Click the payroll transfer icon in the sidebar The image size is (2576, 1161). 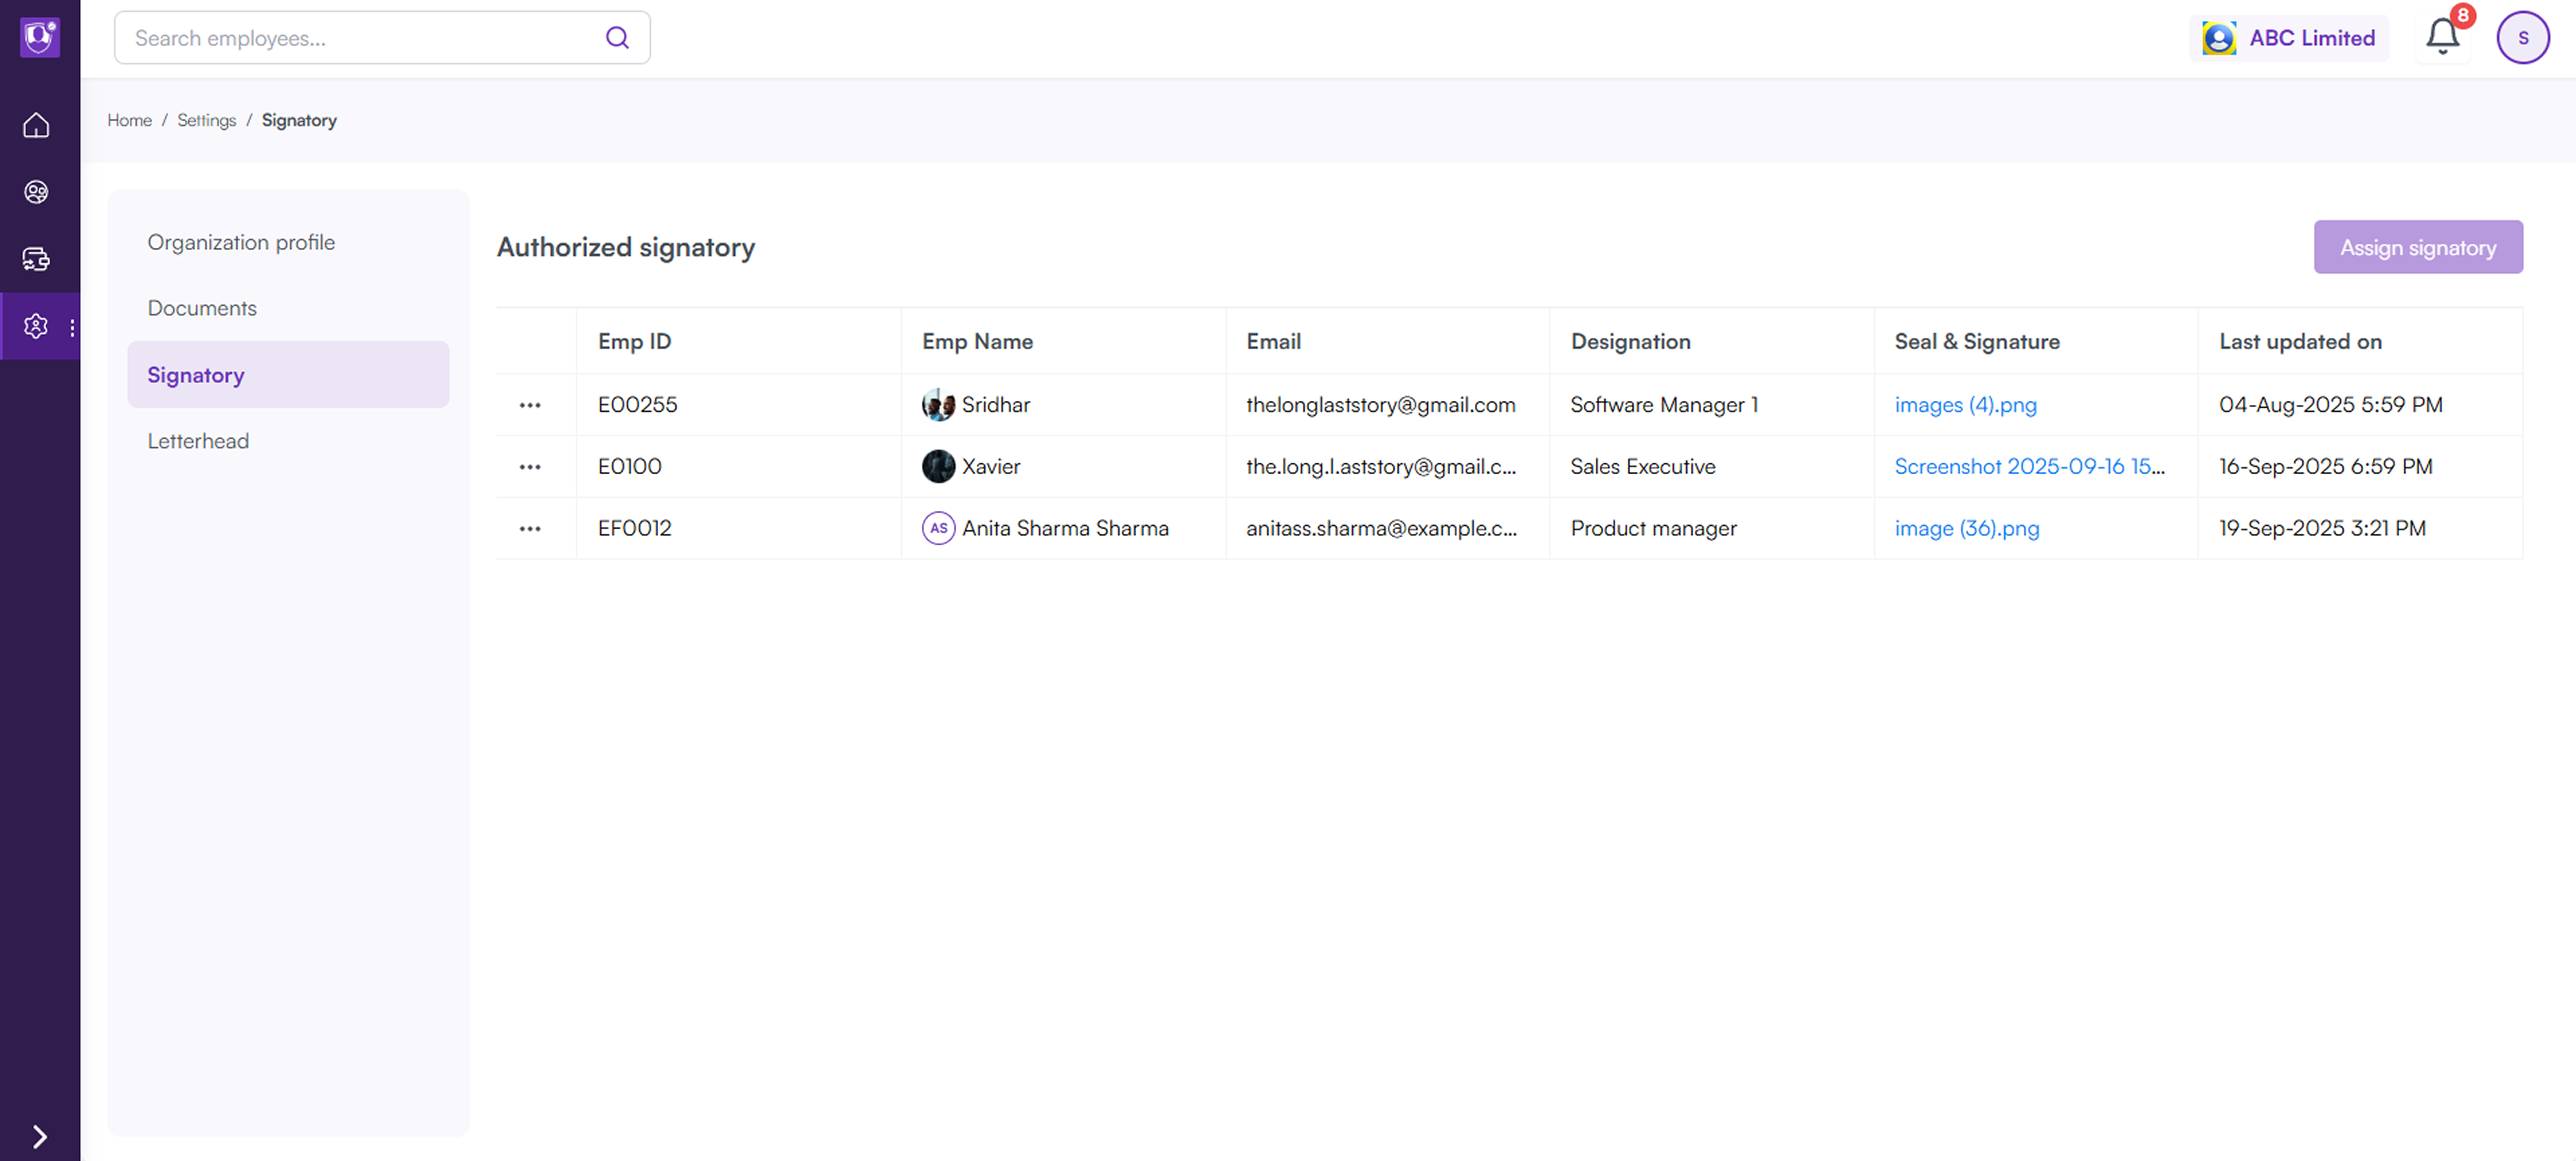point(37,259)
